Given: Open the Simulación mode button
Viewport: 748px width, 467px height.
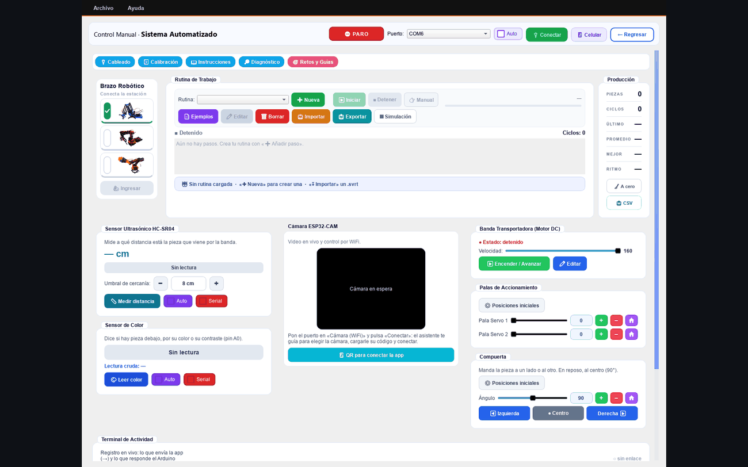Looking at the screenshot, I should [395, 116].
